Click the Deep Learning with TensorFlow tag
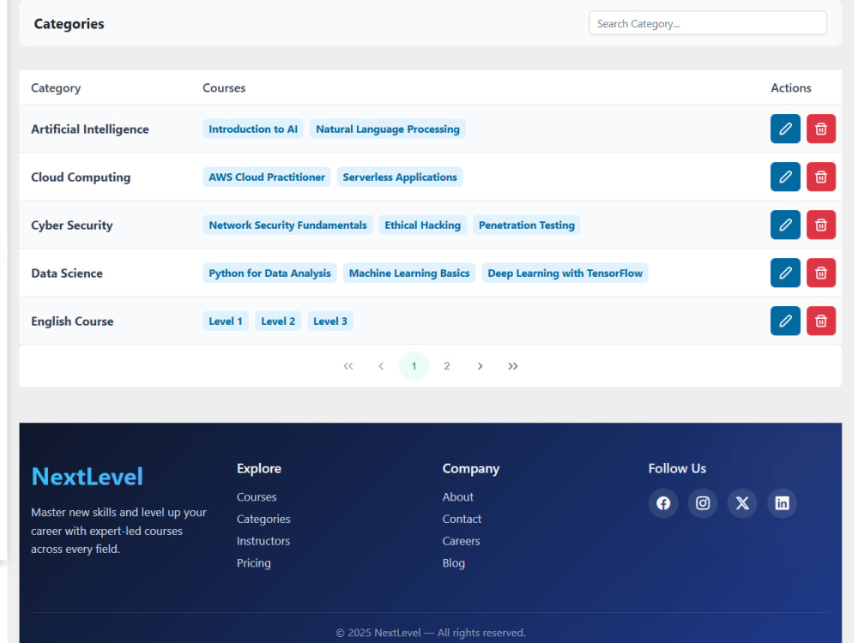Viewport: 858px width, 643px height. click(x=565, y=273)
